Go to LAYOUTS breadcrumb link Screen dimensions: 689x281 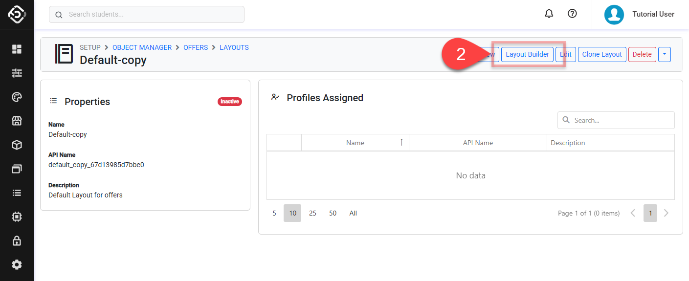(x=234, y=47)
